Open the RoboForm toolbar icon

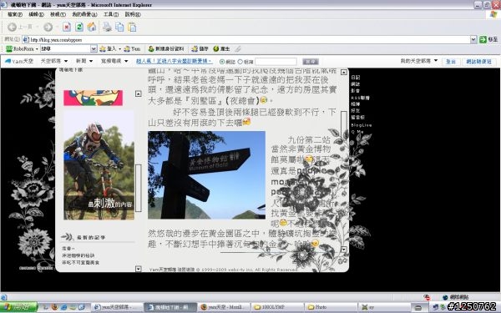coord(9,49)
